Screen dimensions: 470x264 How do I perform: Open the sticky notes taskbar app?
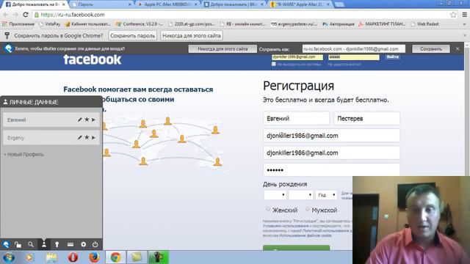[137, 257]
